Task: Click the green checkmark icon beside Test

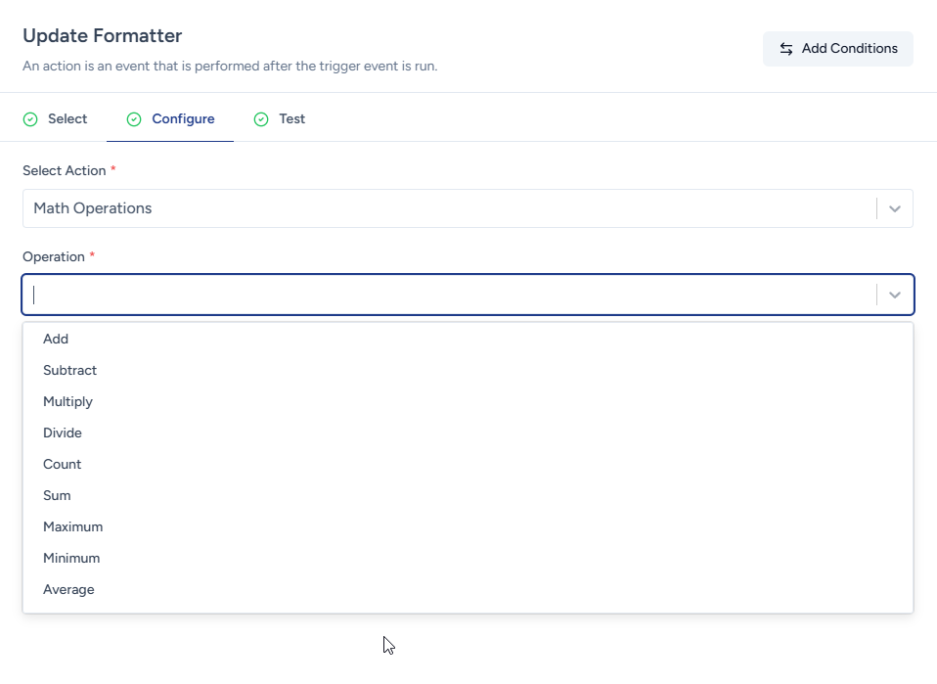Action: tap(261, 119)
